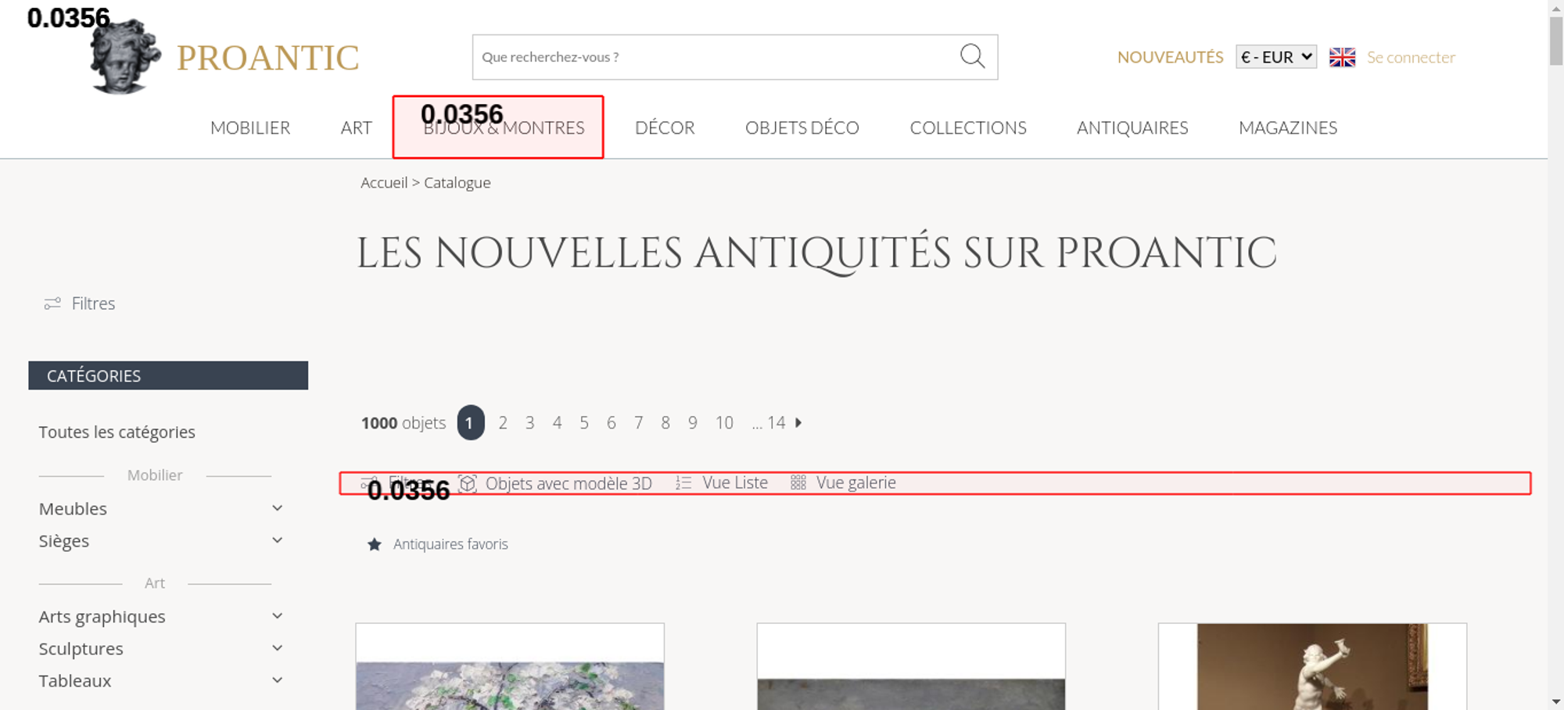Click the page vertical scrollbar thumb
The height and width of the screenshot is (710, 1564).
pos(1556,41)
